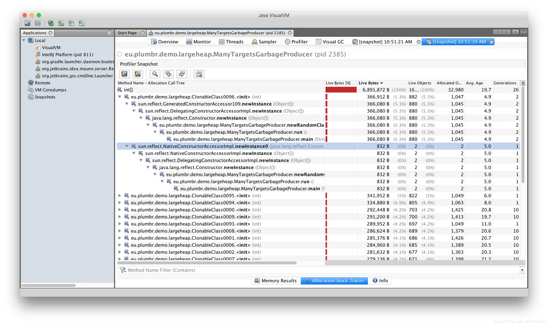The height and width of the screenshot is (325, 548).
Task: Click the call tree horizontal scrollbar
Action: pos(207,263)
